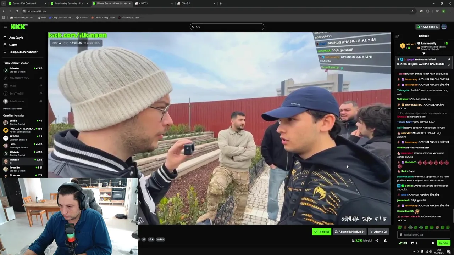Mute the ilkinsan Stream tab audio
This screenshot has width=454, height=255.
[125, 4]
